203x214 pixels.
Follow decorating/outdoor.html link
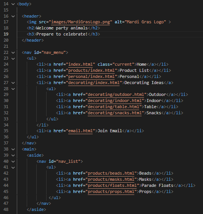point(116,94)
